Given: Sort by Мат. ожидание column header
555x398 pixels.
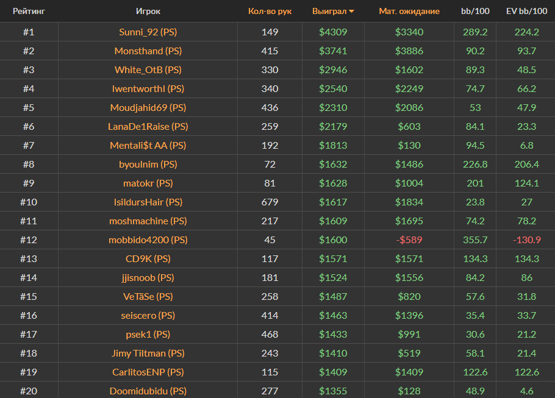Looking at the screenshot, I should 409,11.
